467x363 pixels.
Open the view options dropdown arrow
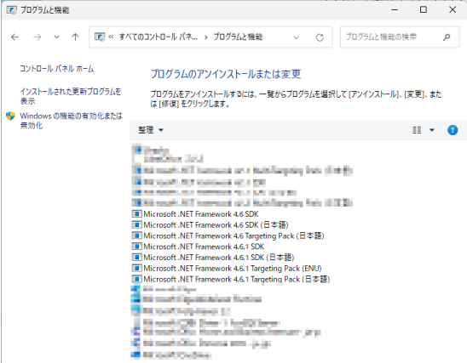point(432,130)
